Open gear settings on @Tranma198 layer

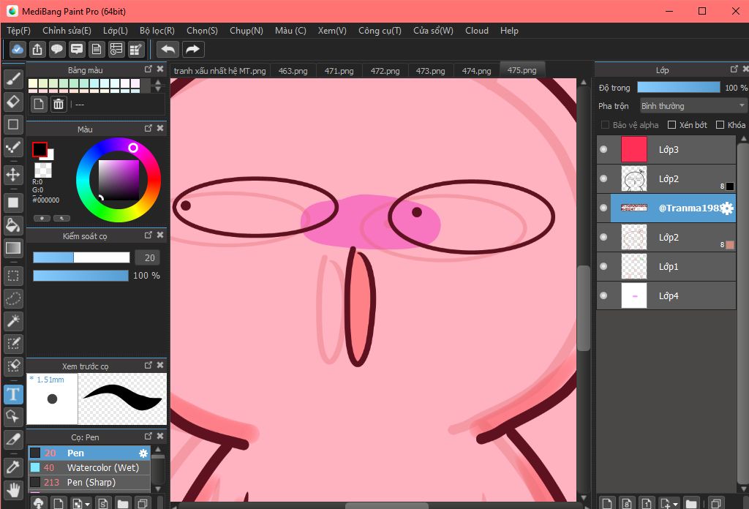727,208
